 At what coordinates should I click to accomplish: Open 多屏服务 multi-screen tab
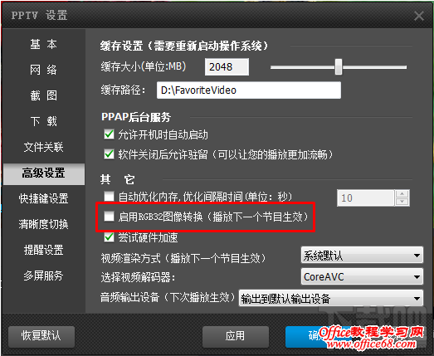[44, 276]
